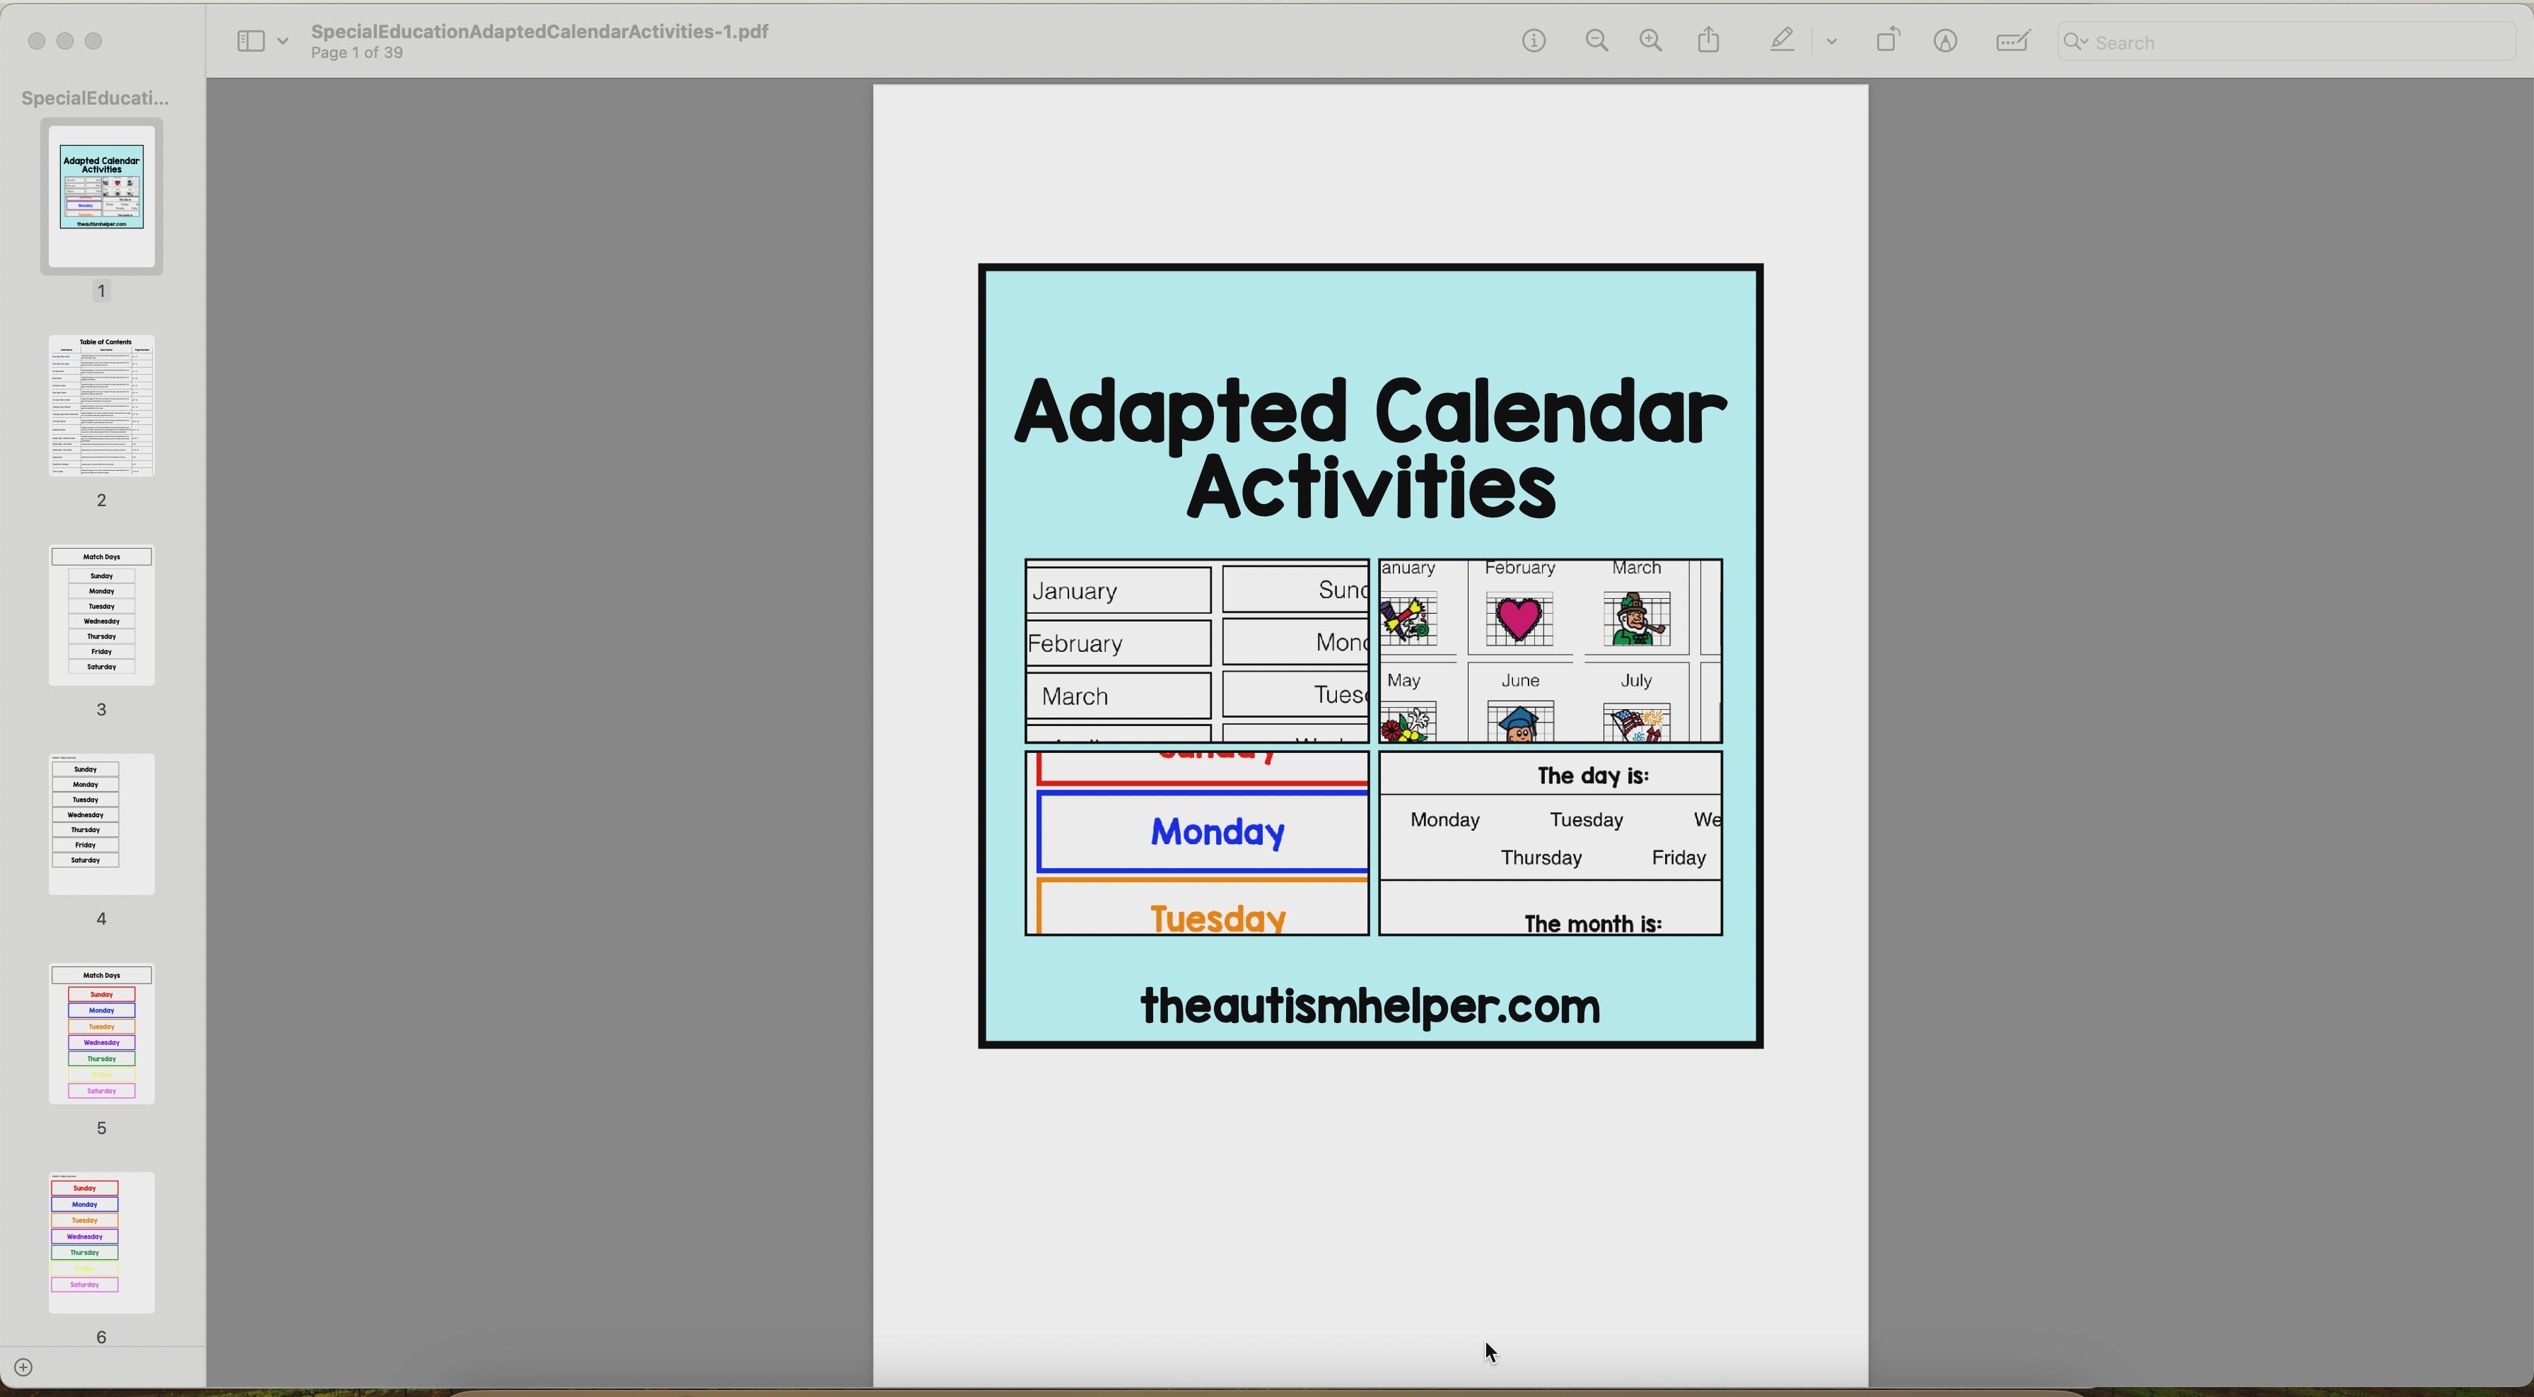Viewport: 2534px width, 1397px height.
Task: Zoom out of the PDF
Action: 1596,40
